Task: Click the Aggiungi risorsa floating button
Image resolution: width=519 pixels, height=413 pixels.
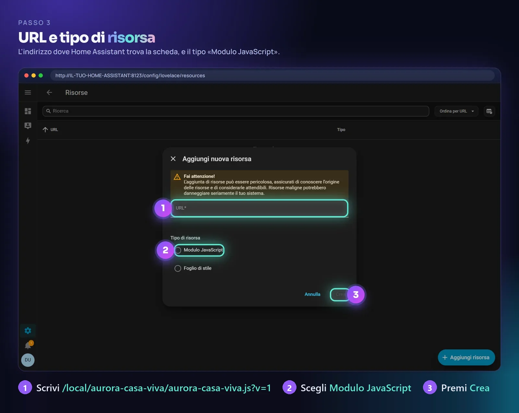Action: coord(466,357)
